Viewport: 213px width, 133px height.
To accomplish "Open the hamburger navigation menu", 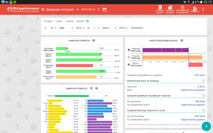I will (43, 9).
